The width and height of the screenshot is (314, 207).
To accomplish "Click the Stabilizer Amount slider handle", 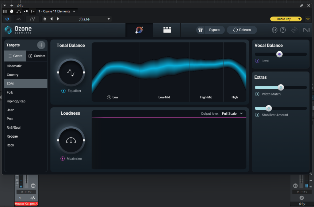I will (x=269, y=108).
